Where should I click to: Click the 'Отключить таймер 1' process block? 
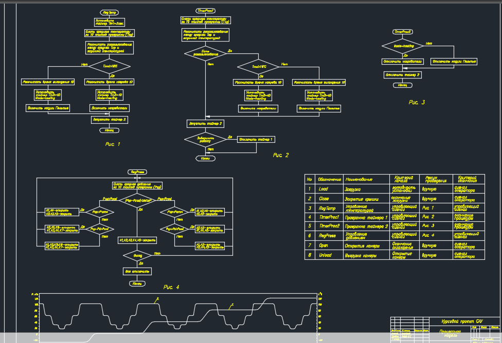coord(256,139)
